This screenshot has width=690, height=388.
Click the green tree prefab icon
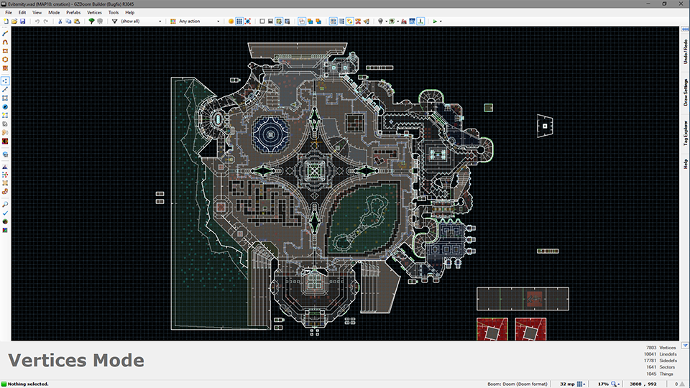click(91, 21)
